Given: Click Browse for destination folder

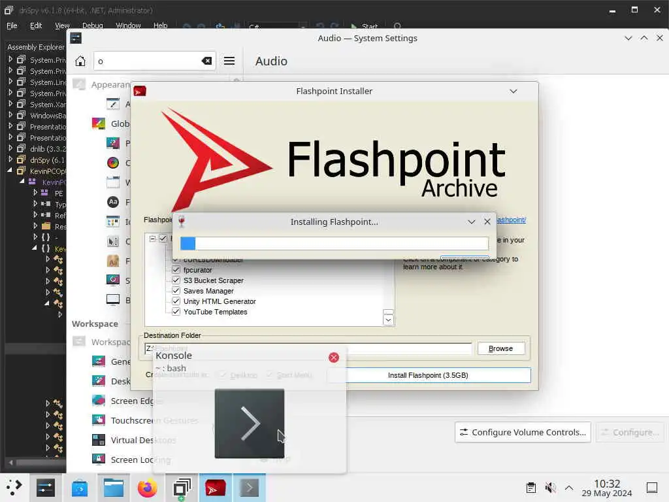Looking at the screenshot, I should tap(500, 348).
